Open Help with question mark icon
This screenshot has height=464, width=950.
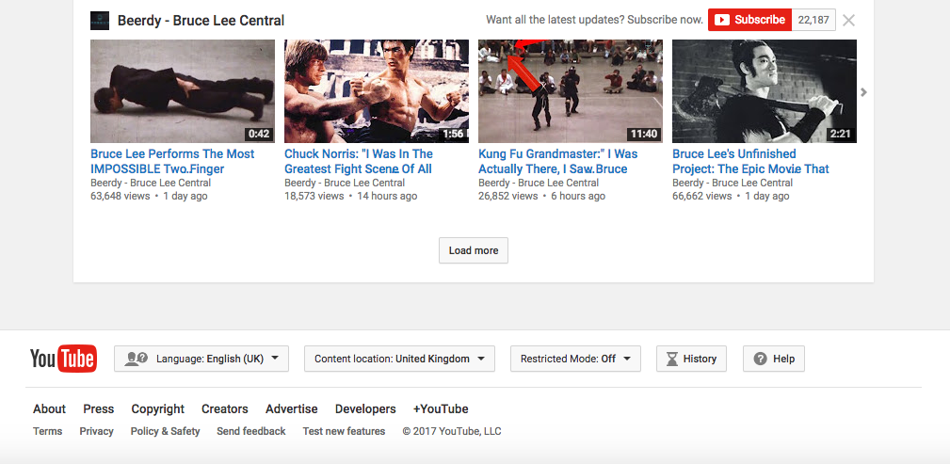[774, 359]
